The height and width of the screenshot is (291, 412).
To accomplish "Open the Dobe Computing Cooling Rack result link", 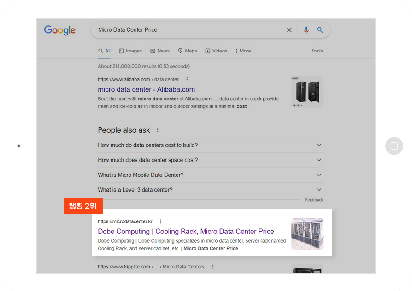I will 186,232.
